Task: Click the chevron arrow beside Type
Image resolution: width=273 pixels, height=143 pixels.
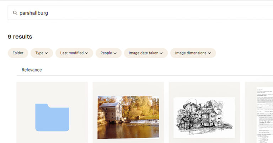Action: 47,53
